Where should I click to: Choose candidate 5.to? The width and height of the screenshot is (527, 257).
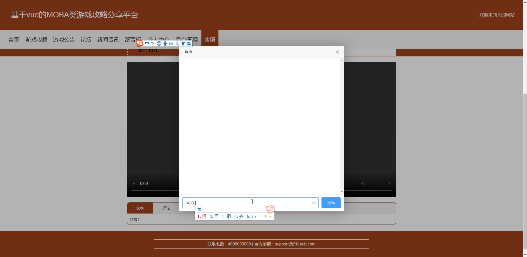click(x=251, y=217)
